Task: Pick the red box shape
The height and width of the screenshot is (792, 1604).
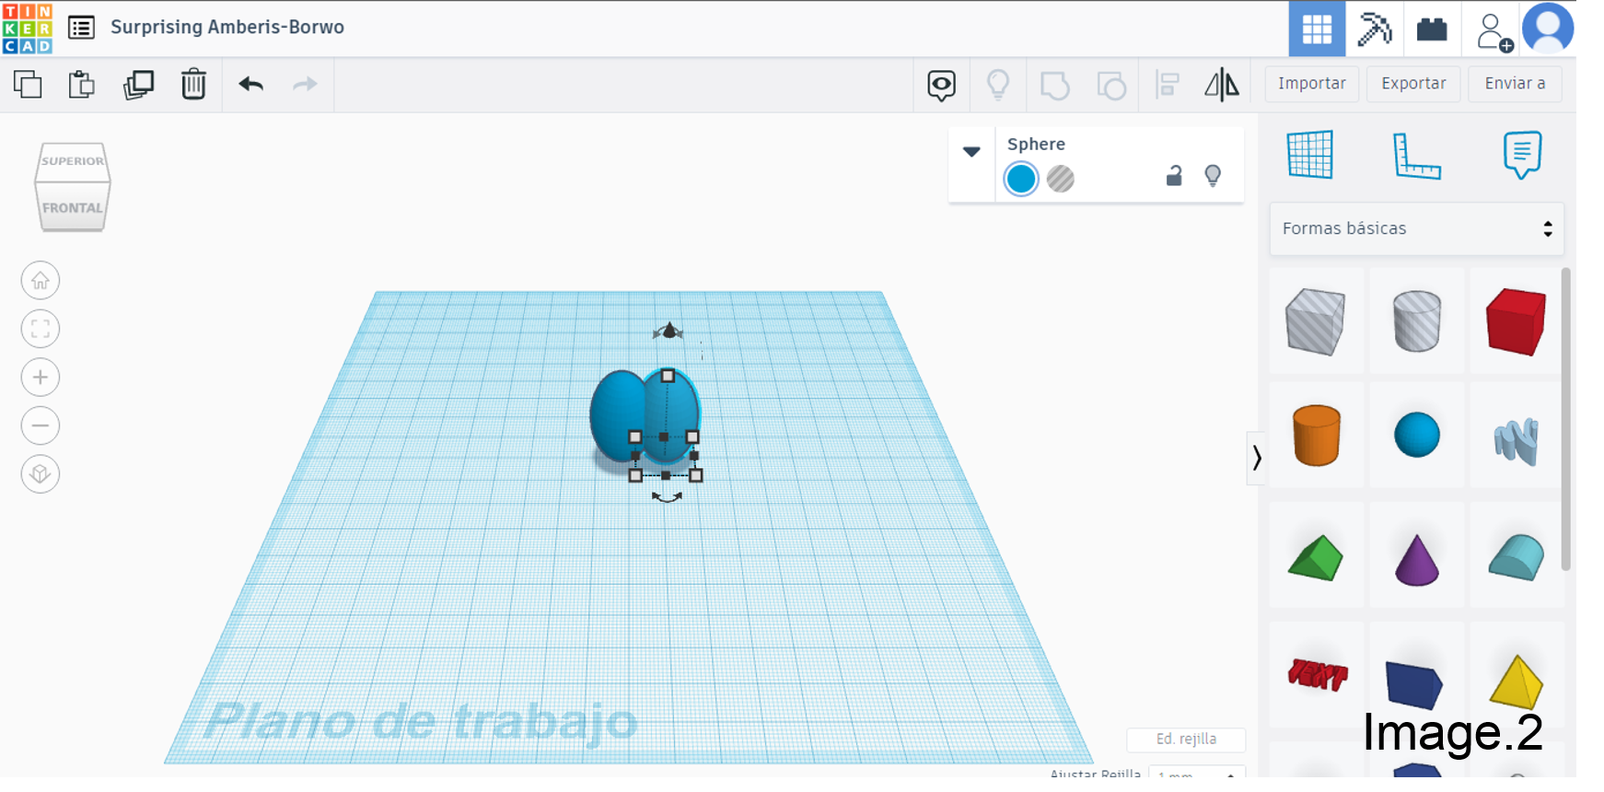Action: pyautogui.click(x=1516, y=321)
